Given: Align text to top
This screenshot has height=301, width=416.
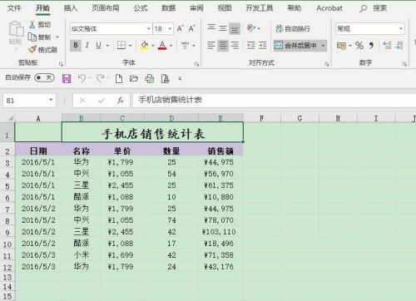Looking at the screenshot, I should pyautogui.click(x=211, y=28).
